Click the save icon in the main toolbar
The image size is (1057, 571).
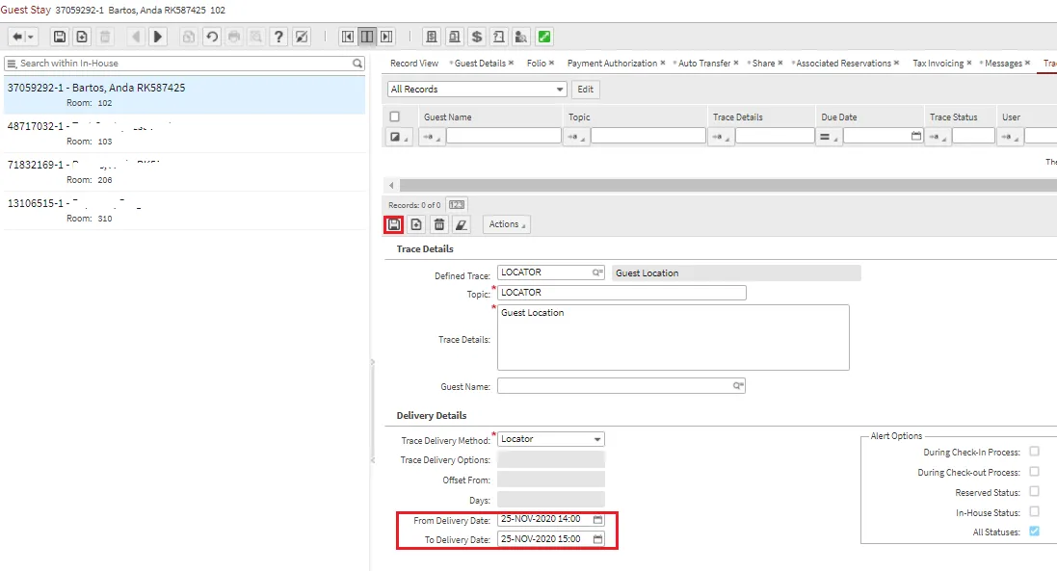[60, 37]
